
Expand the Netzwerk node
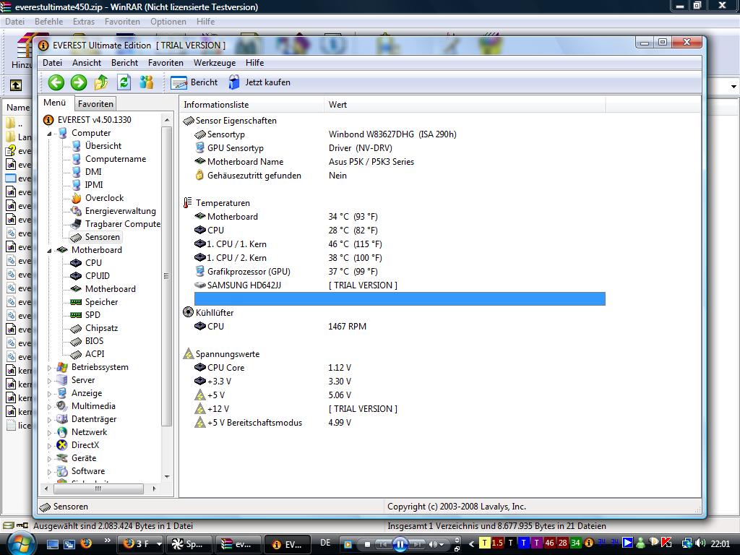coord(50,433)
